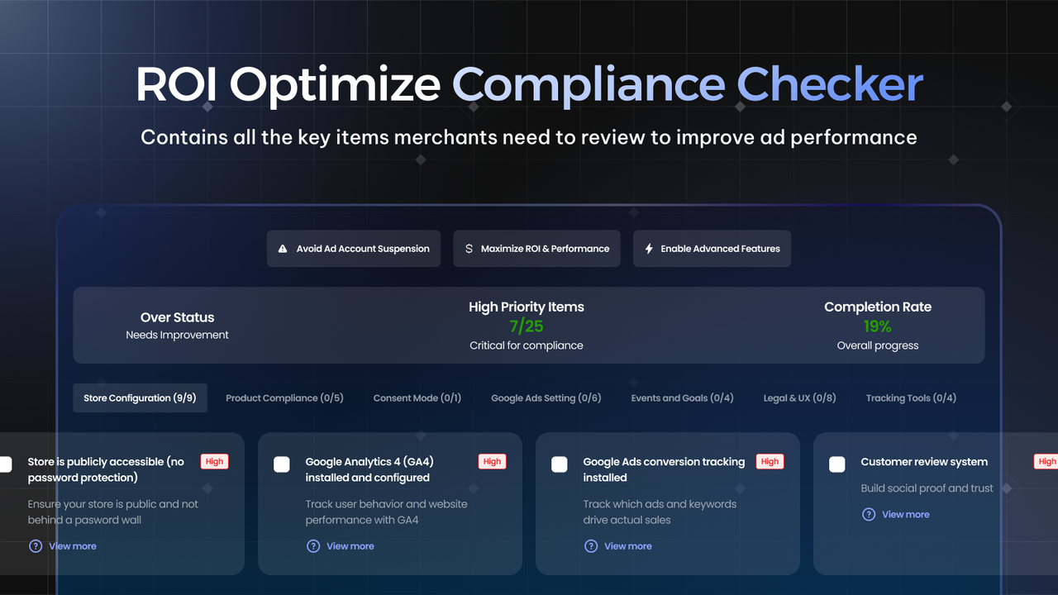1058x595 pixels.
Task: Open the Google Ads Setting (0/6) tab
Action: 546,398
